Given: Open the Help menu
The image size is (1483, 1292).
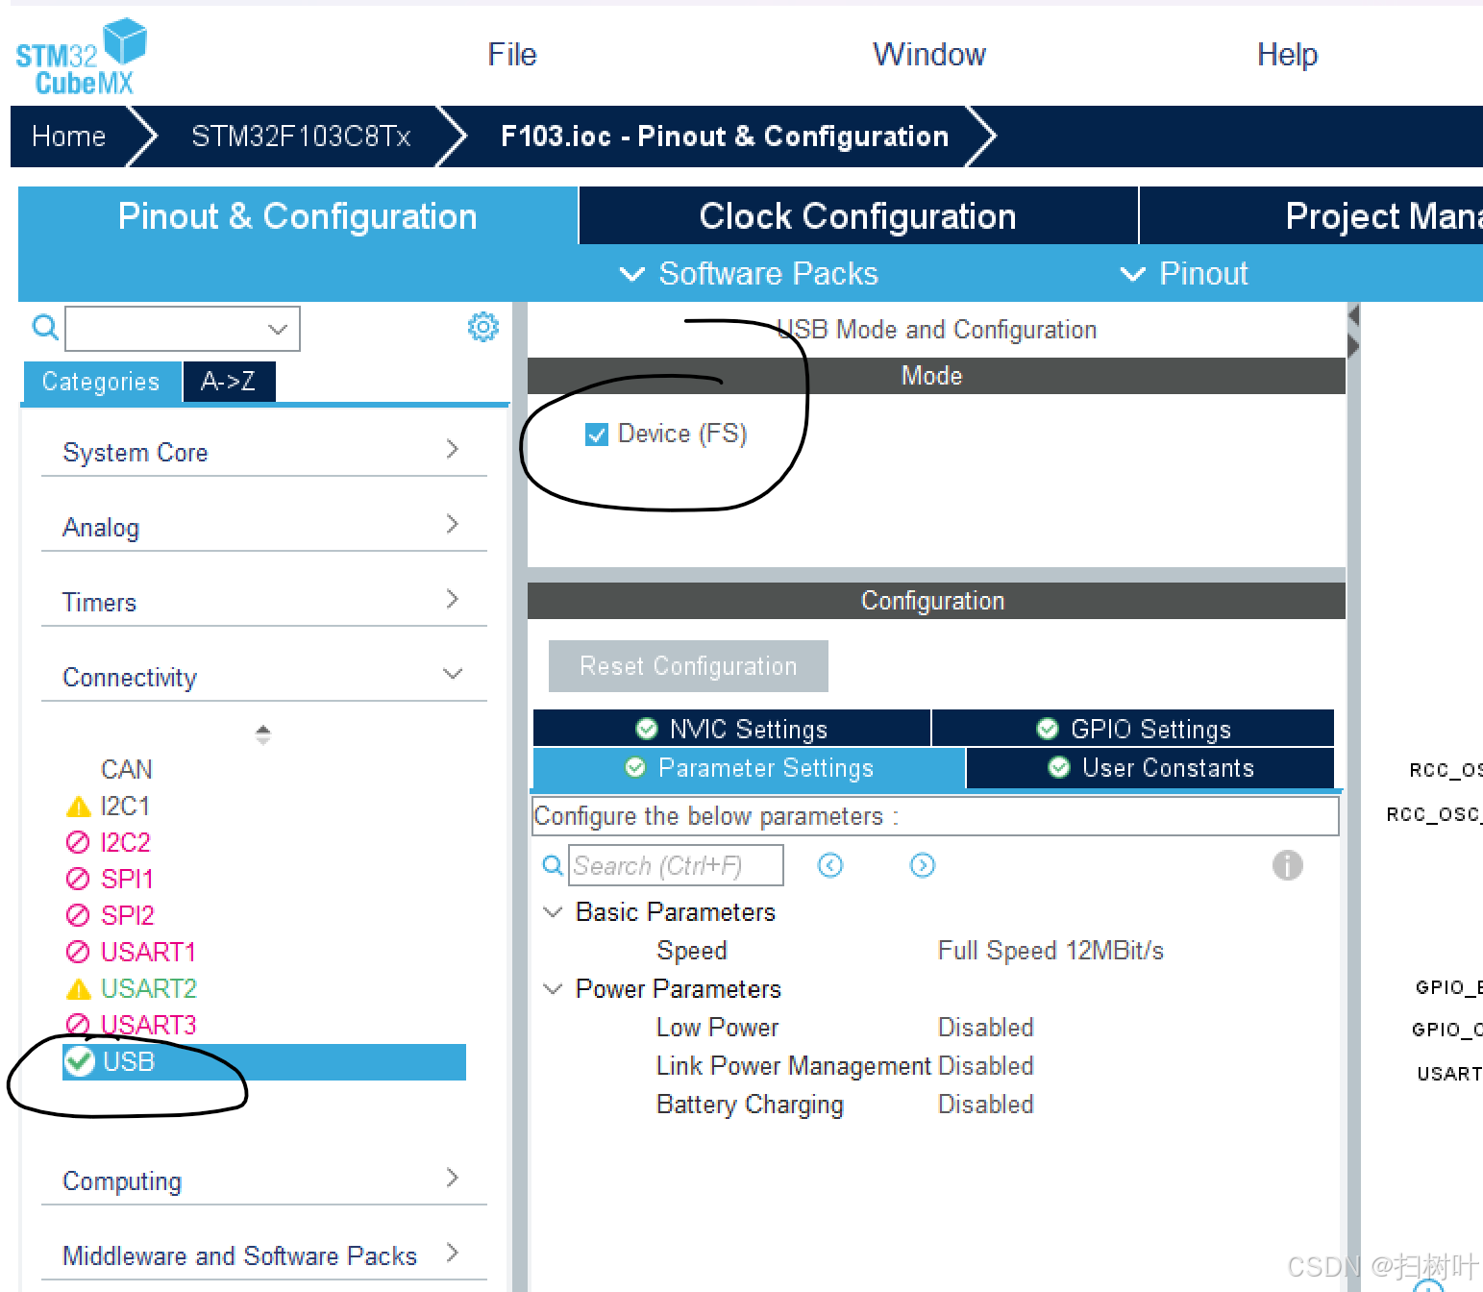Looking at the screenshot, I should coord(1287,55).
